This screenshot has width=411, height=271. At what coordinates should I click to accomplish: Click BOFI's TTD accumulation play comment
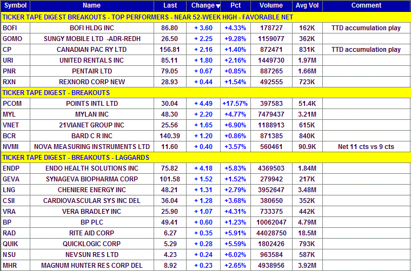point(366,28)
